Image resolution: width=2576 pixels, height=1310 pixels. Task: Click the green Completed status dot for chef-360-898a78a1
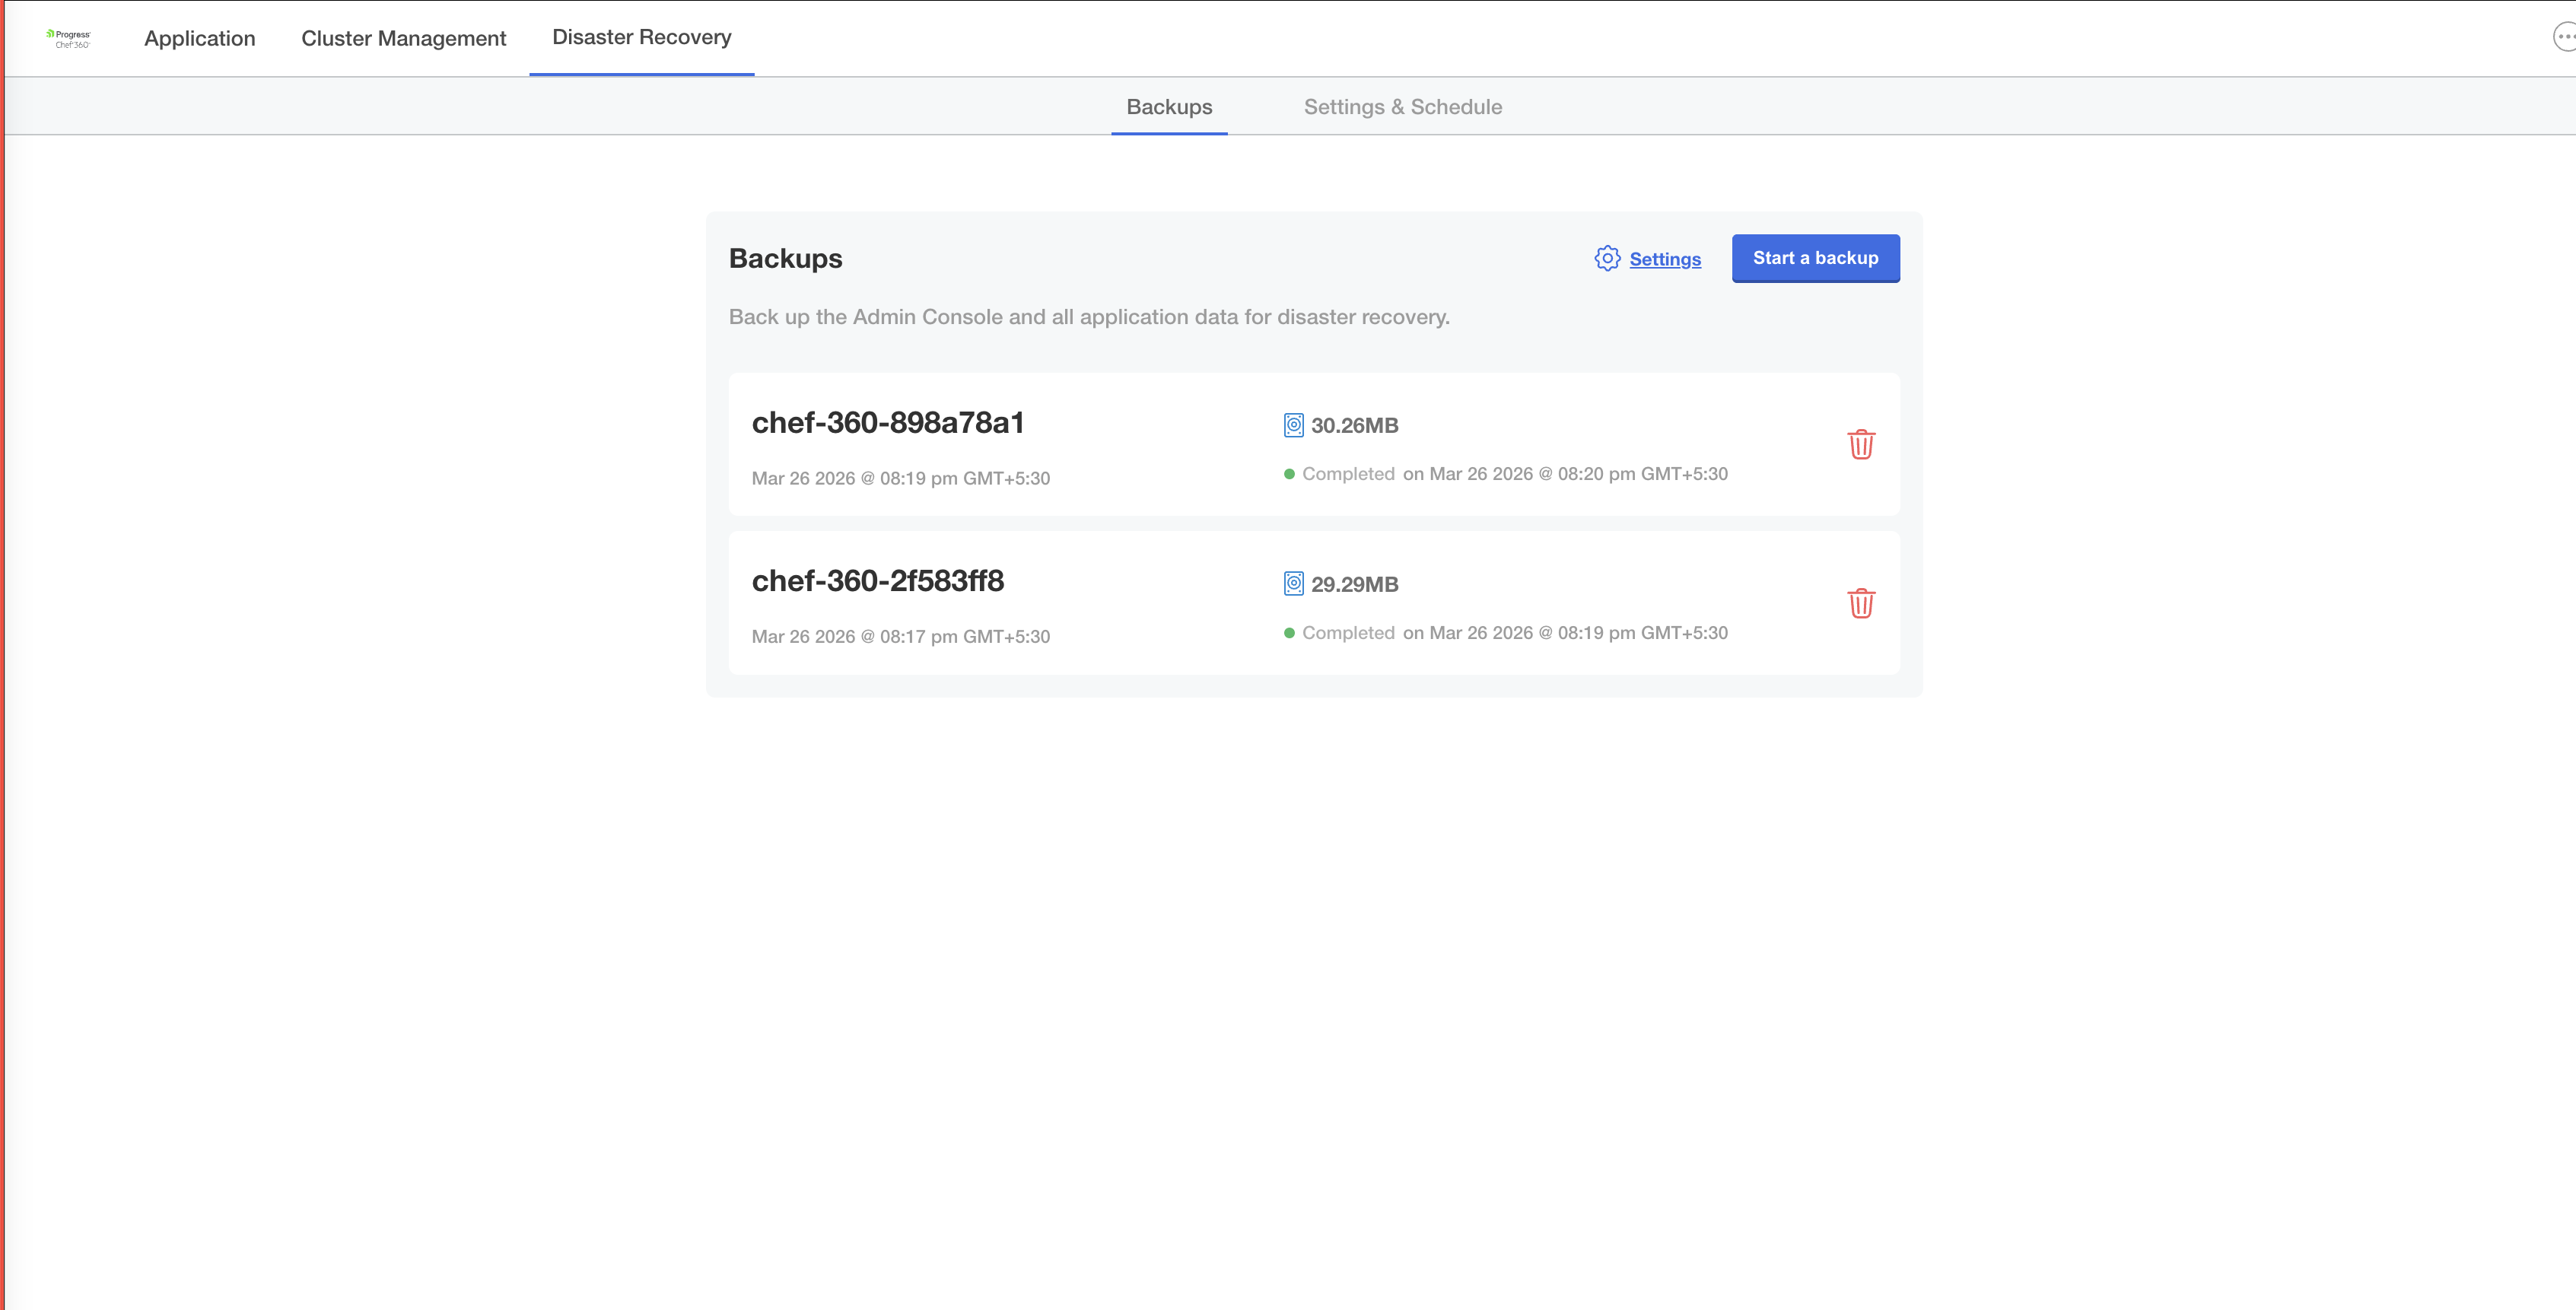(x=1291, y=473)
